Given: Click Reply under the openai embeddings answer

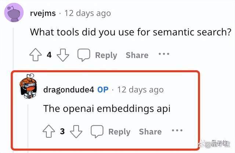Looking at the screenshot, I should pyautogui.click(x=119, y=132).
